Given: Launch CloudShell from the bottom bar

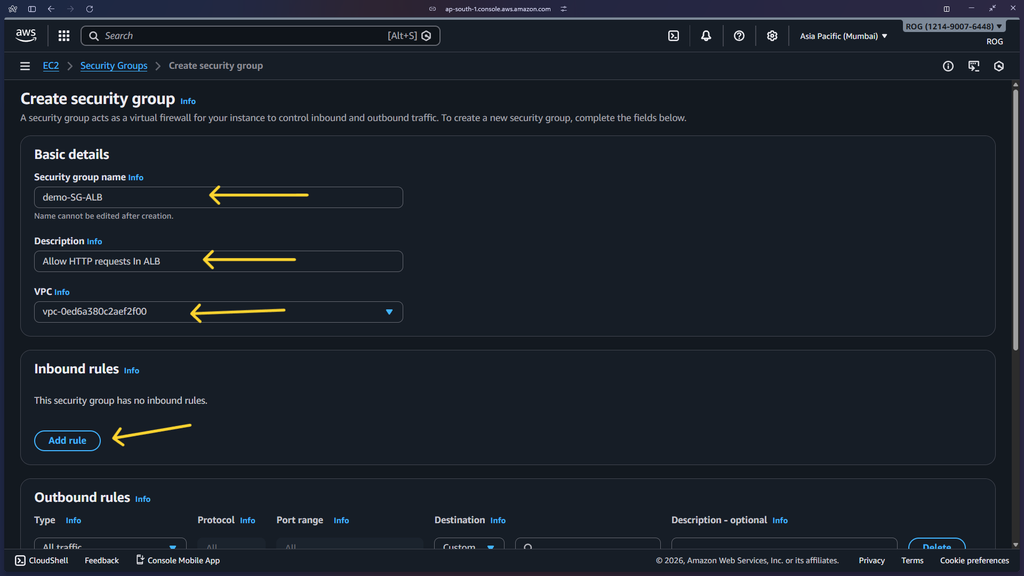Looking at the screenshot, I should click(x=41, y=560).
